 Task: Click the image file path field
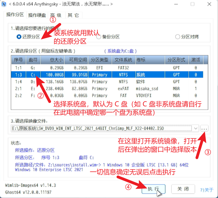point(101,128)
